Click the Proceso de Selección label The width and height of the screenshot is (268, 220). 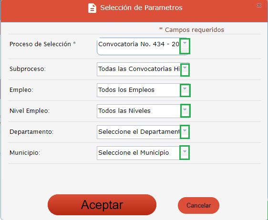42,44
